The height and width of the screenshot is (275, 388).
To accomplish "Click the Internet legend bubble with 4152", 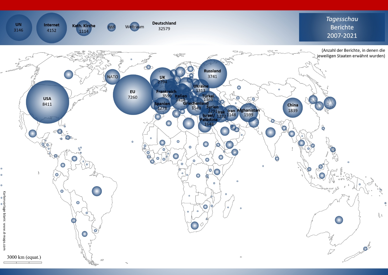I will click(x=51, y=27).
